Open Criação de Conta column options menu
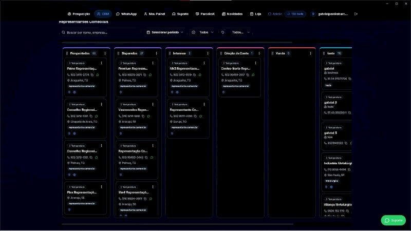Image resolution: width=411 pixels, height=231 pixels. [x=259, y=53]
